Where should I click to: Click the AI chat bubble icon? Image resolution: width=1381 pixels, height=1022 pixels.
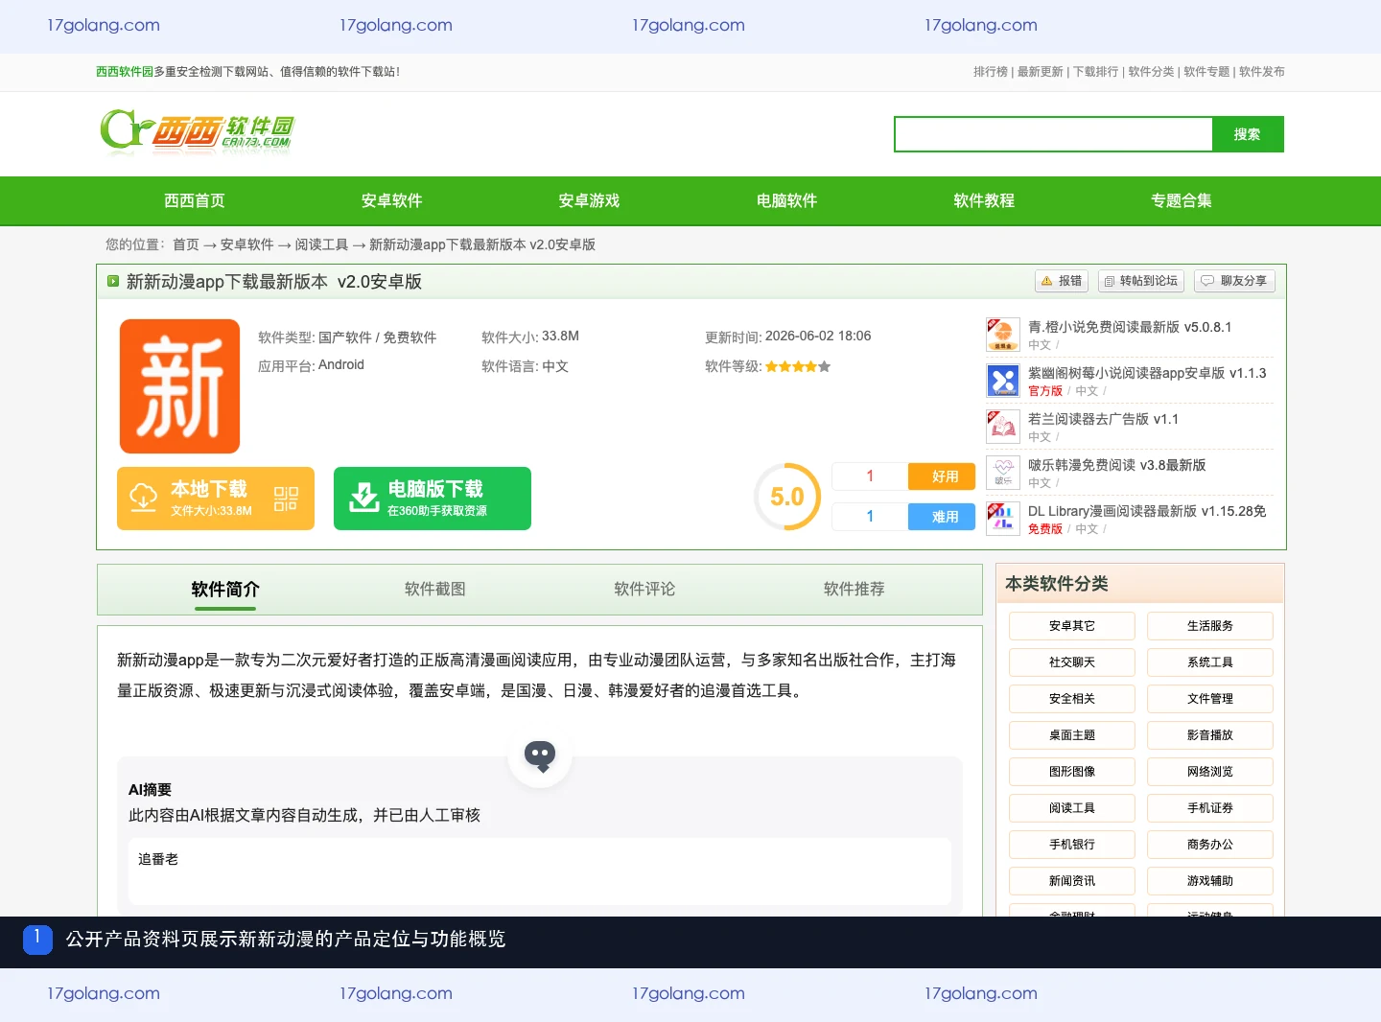[540, 755]
